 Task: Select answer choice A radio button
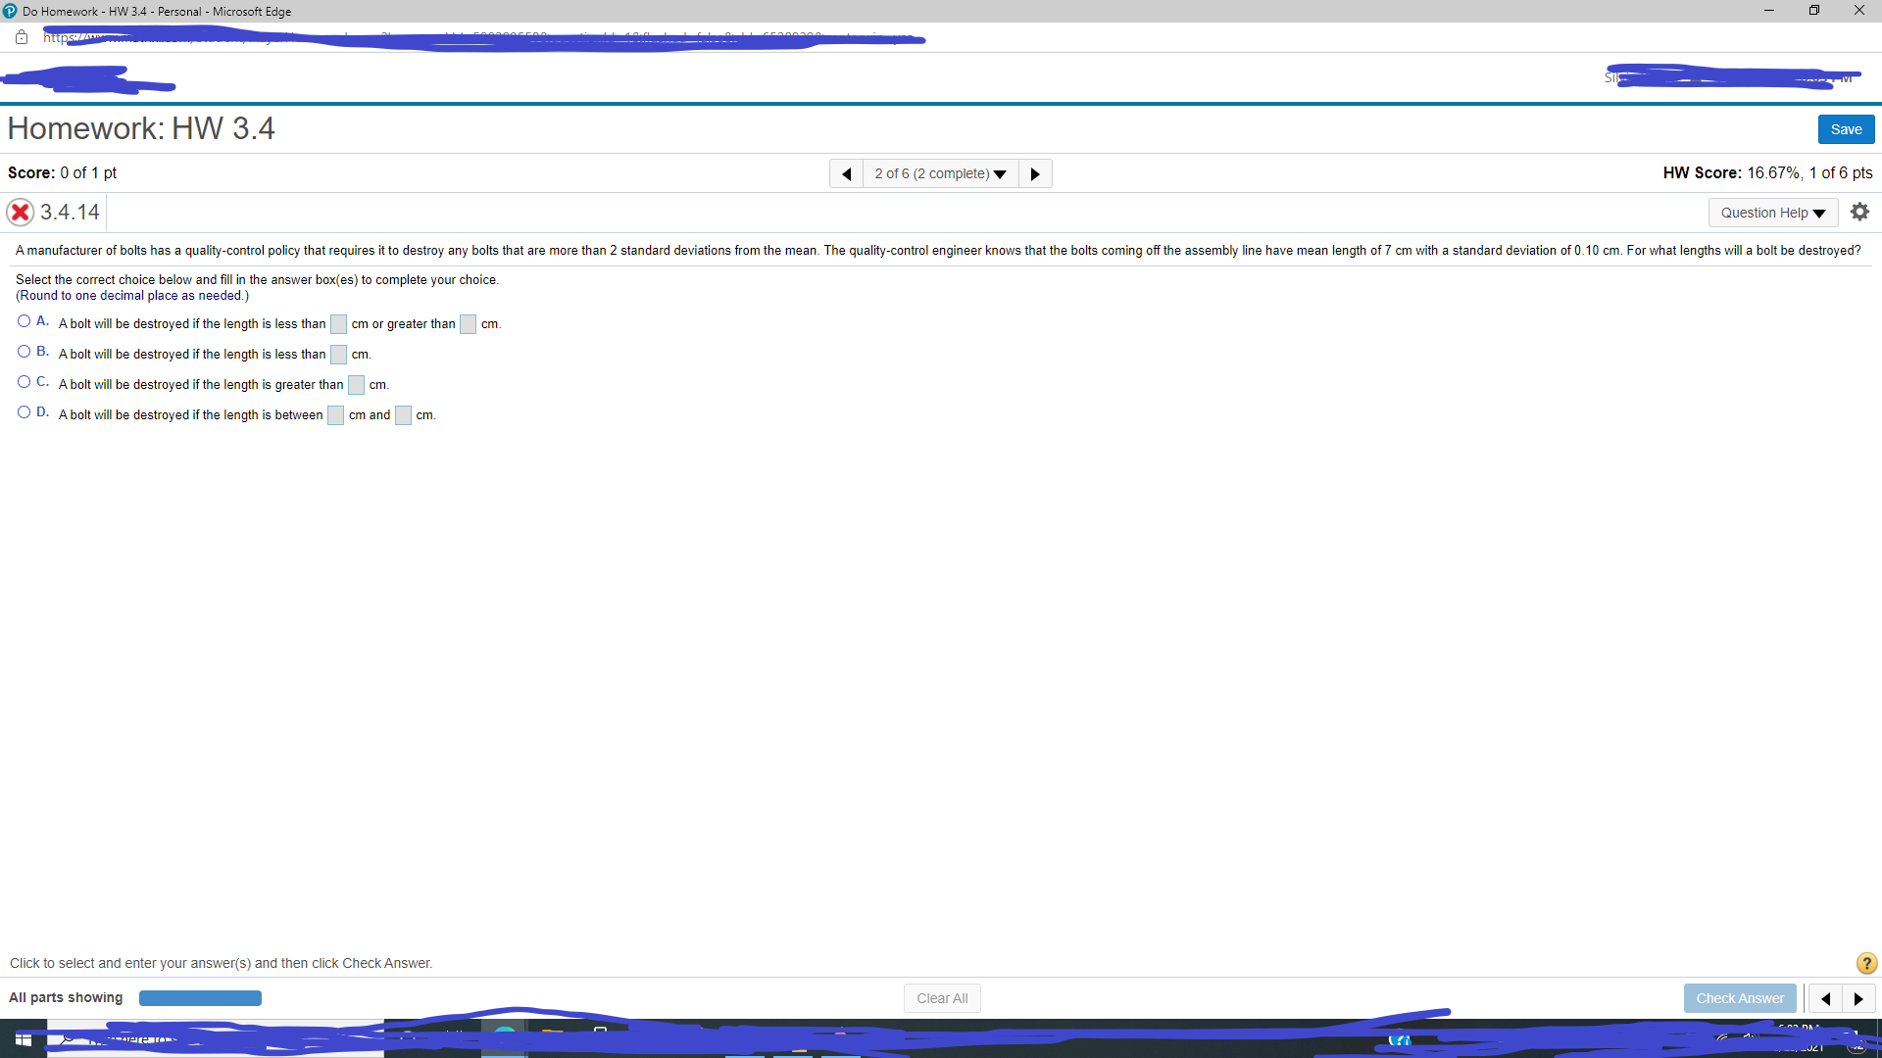23,320
